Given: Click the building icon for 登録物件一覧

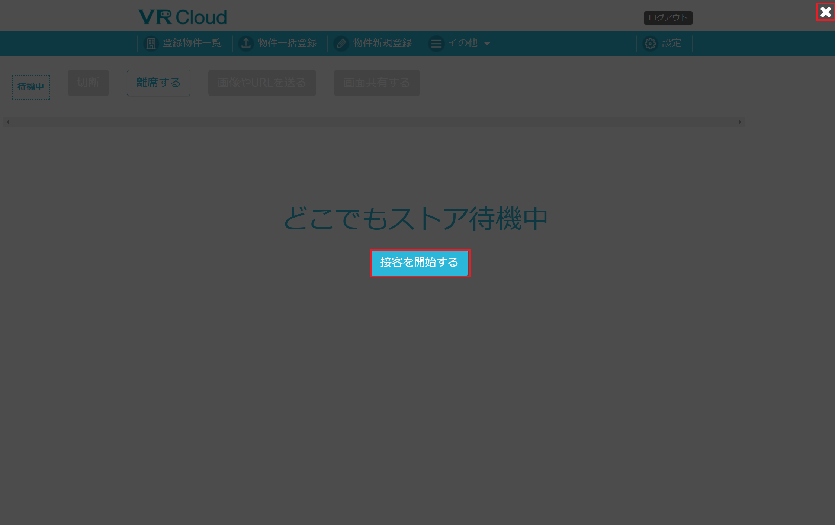Looking at the screenshot, I should tap(151, 44).
